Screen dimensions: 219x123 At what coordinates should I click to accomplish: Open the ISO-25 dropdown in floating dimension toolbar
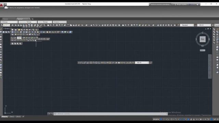[x=142, y=63]
